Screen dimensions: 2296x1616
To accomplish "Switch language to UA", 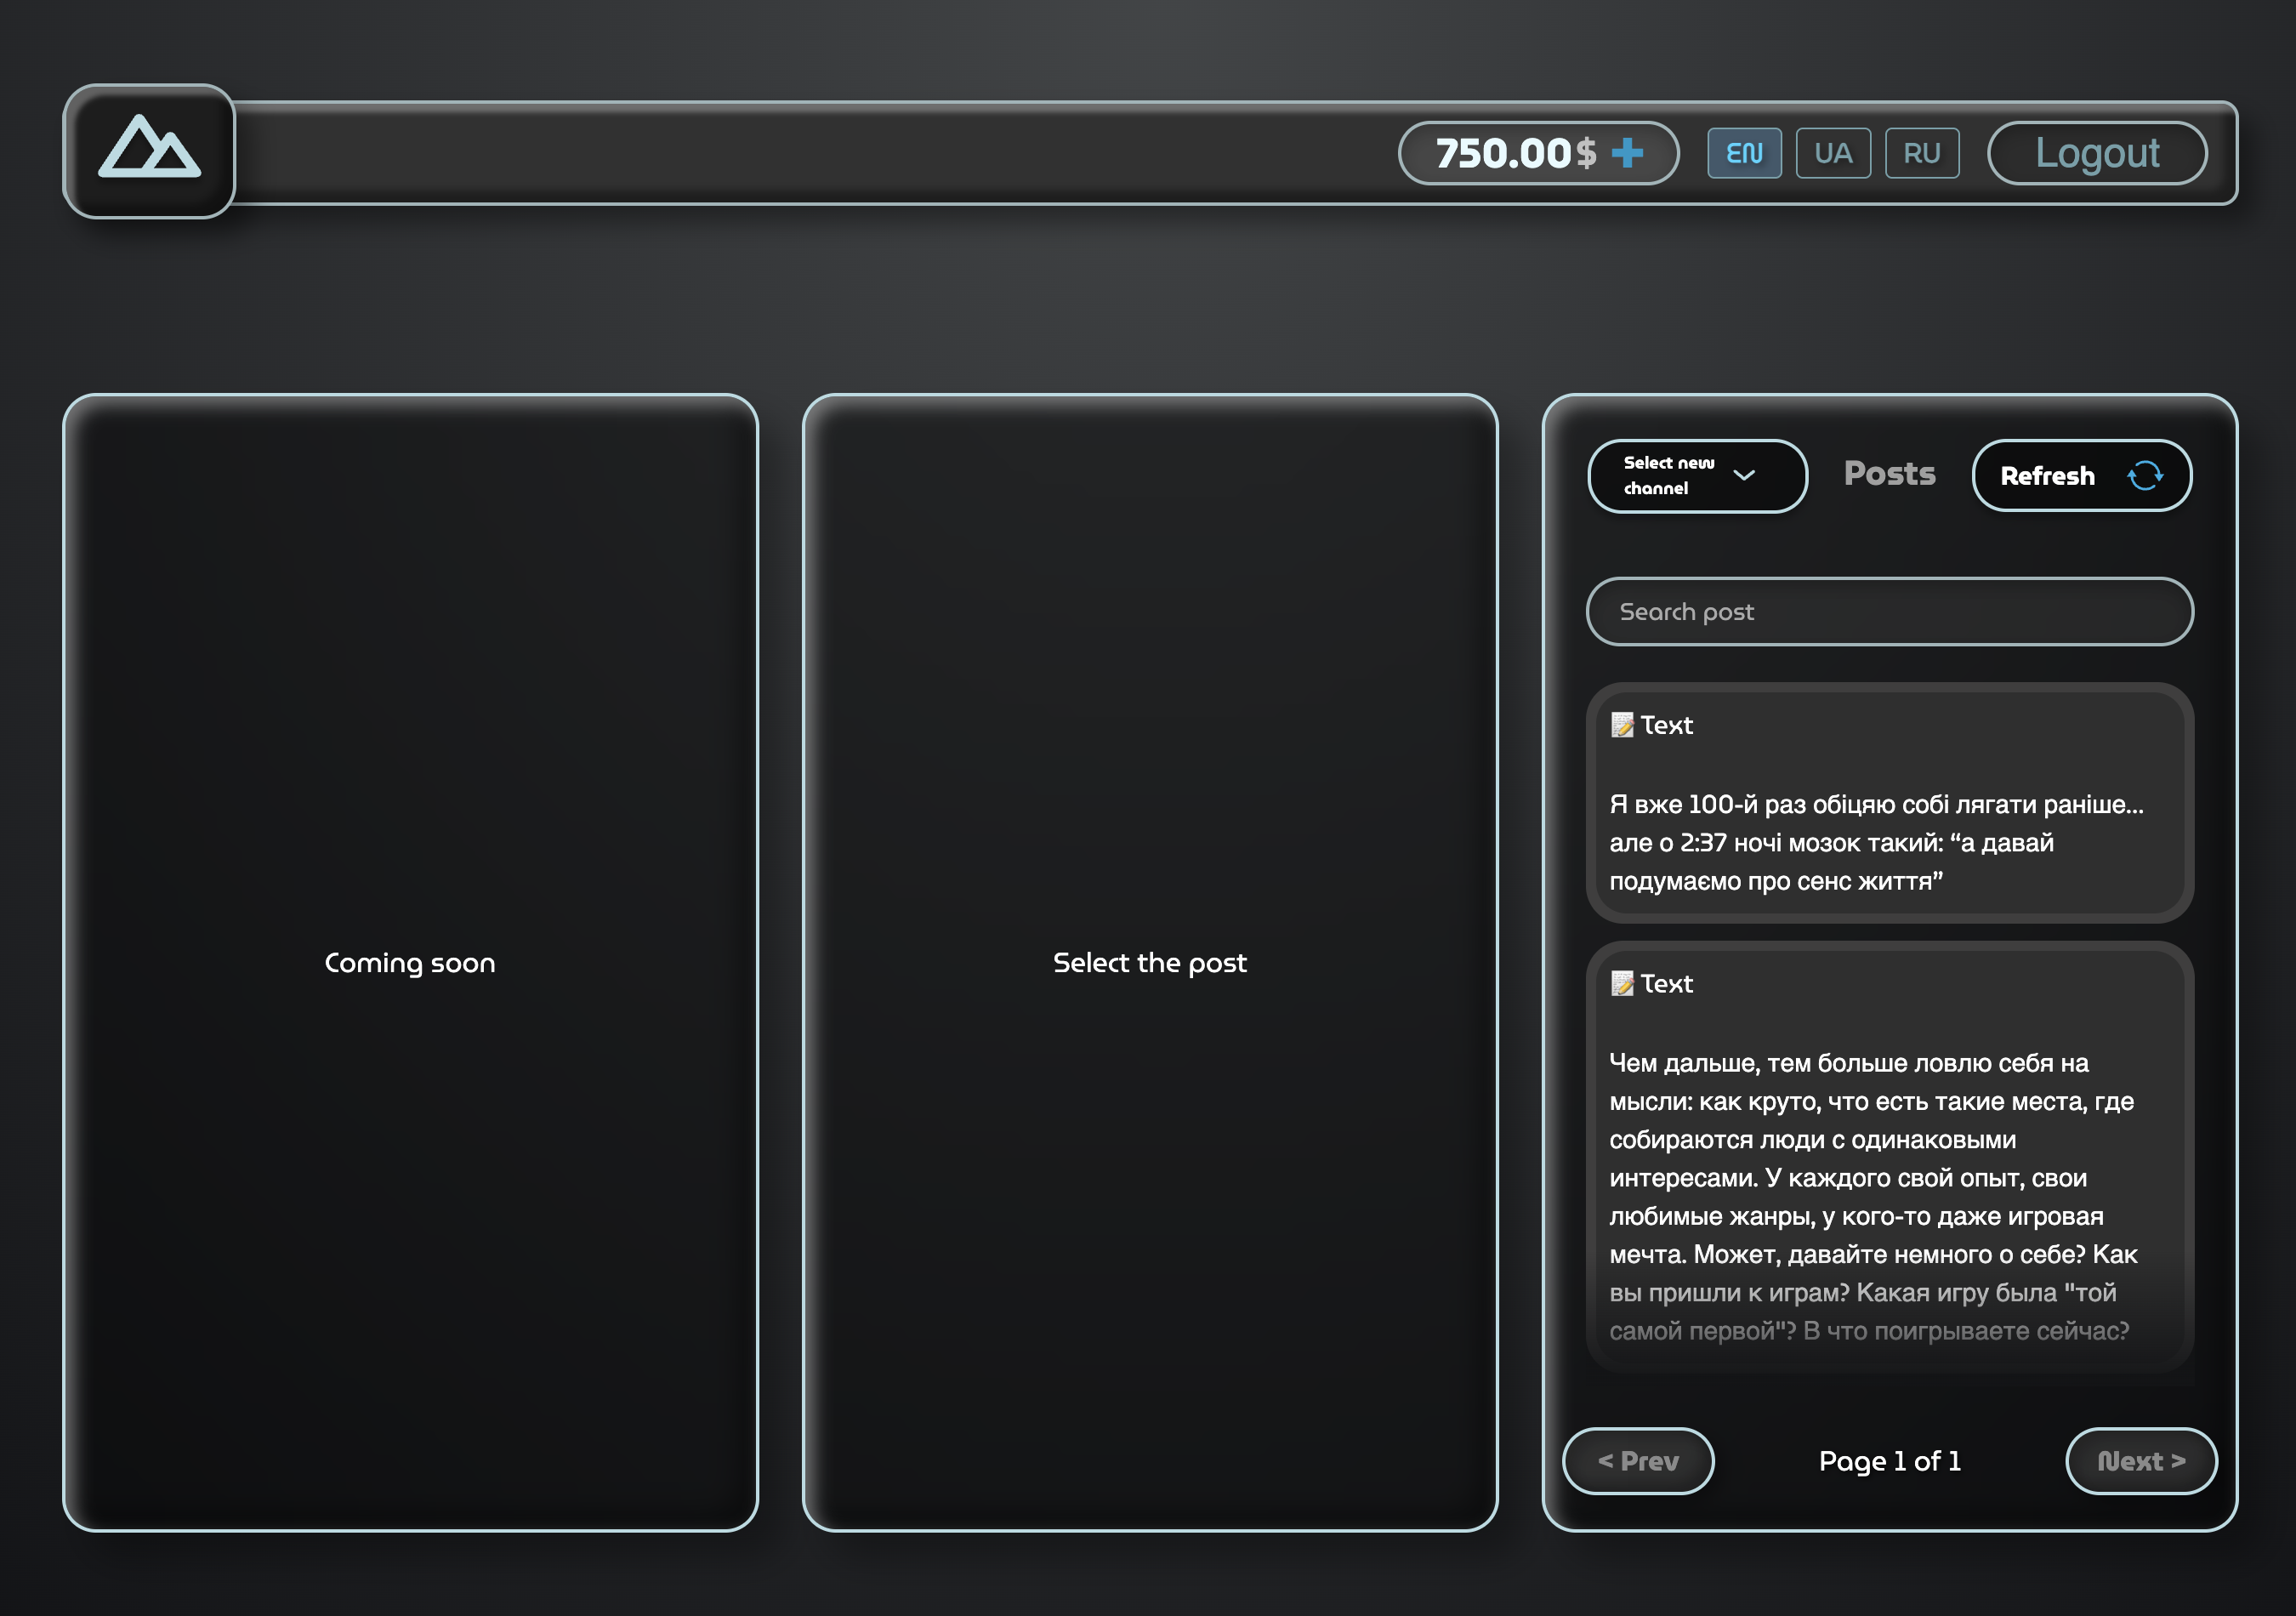I will point(1833,153).
